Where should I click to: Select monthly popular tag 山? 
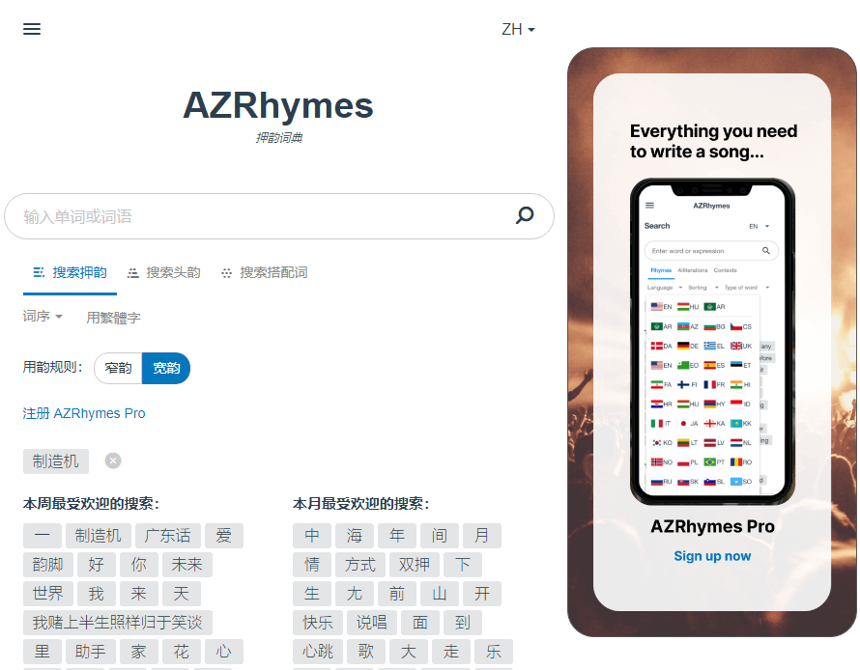[440, 594]
